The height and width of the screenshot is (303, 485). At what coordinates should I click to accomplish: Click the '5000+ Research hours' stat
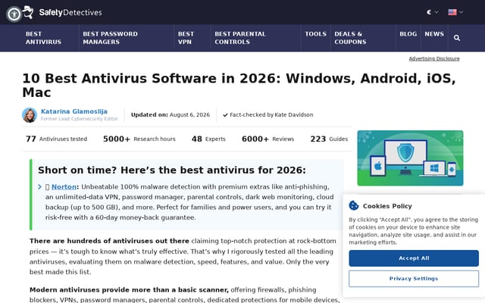click(x=139, y=139)
